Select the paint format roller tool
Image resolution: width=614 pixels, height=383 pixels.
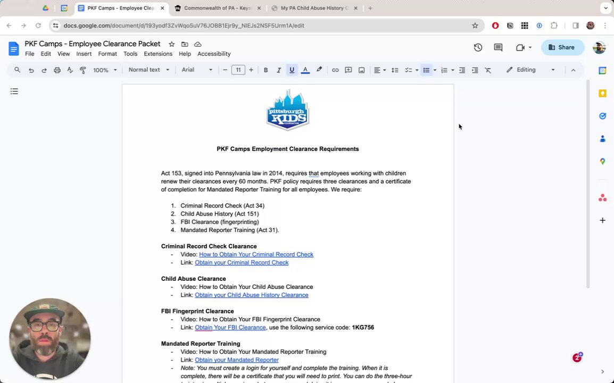(x=83, y=70)
